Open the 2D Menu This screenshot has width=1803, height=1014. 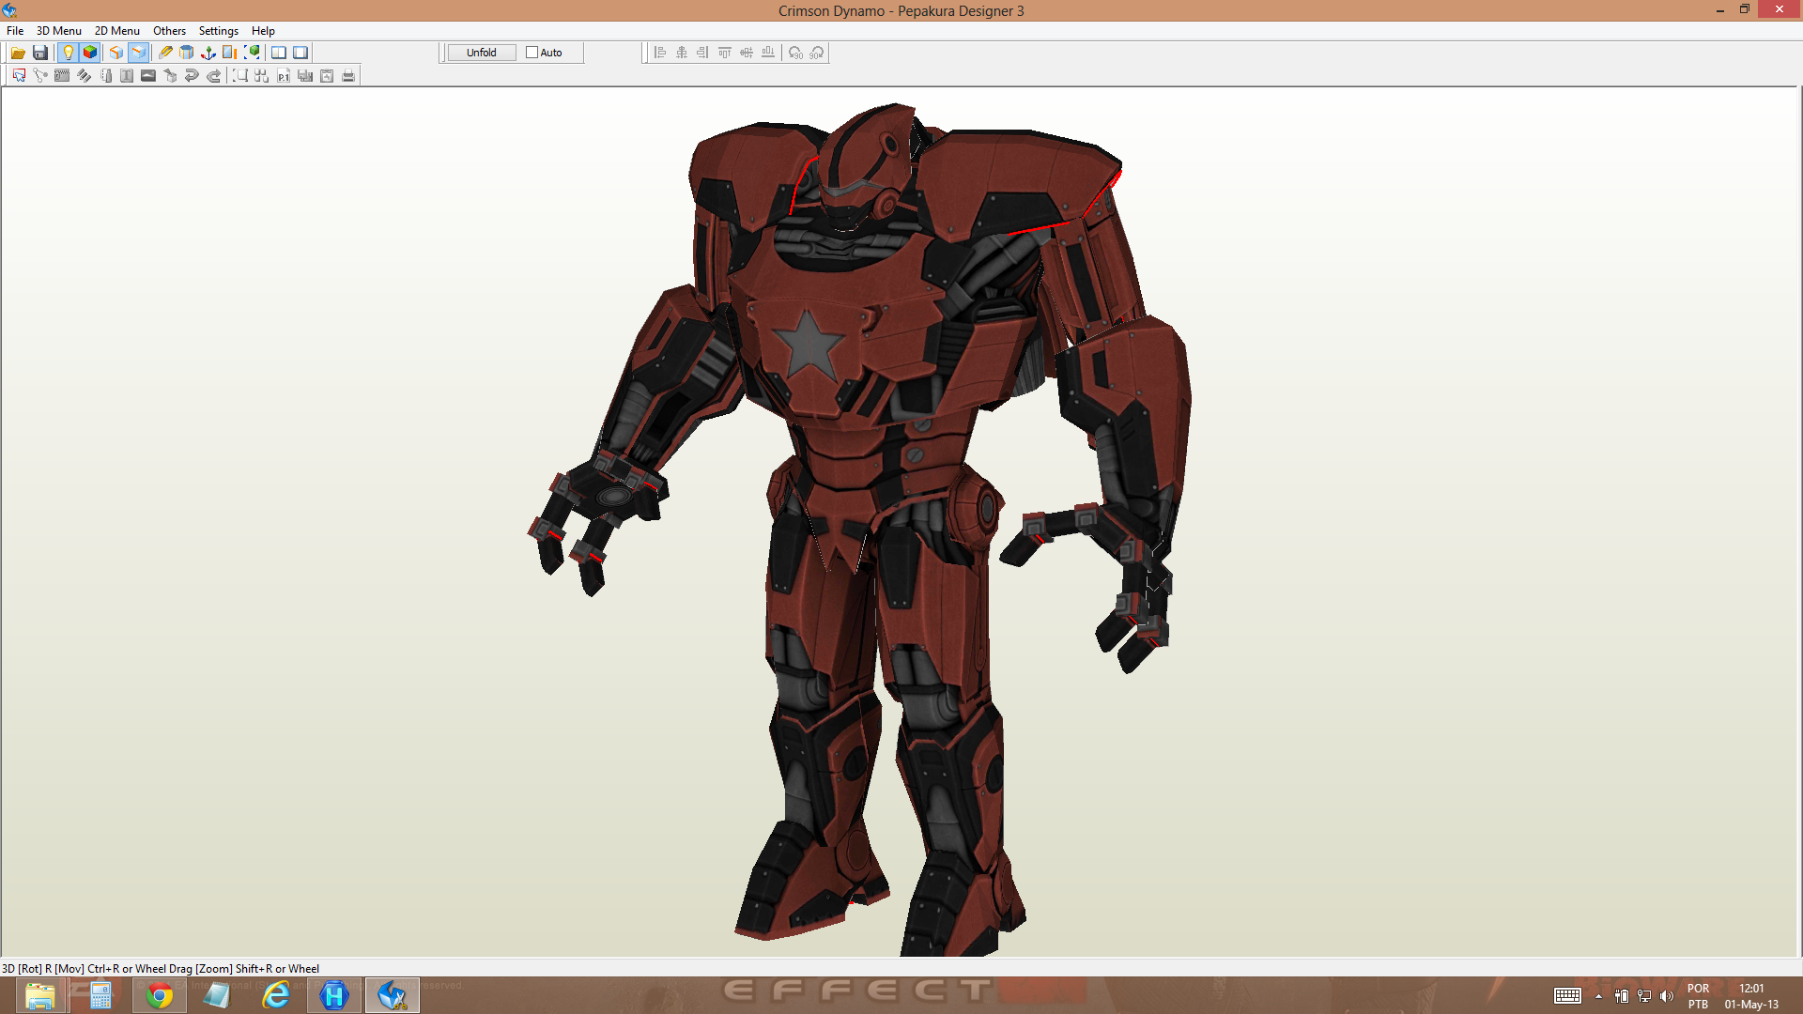(x=117, y=31)
